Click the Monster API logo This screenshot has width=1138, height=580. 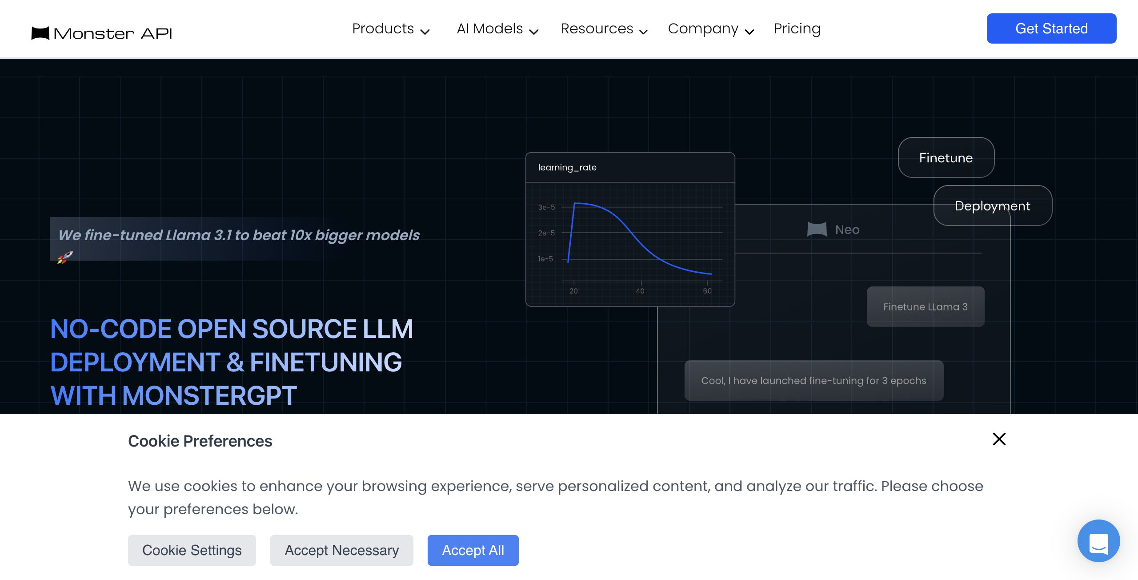click(x=101, y=33)
